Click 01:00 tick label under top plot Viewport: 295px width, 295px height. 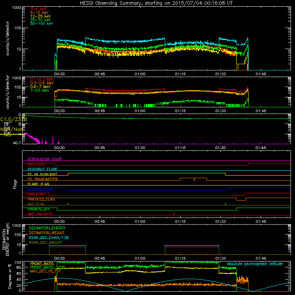(140, 74)
